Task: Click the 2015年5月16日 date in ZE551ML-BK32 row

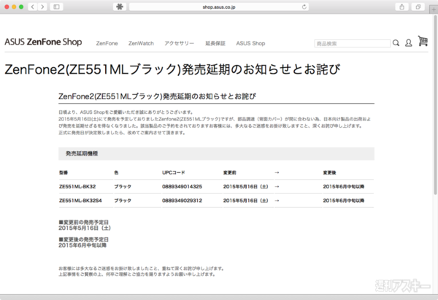Action: pos(246,187)
